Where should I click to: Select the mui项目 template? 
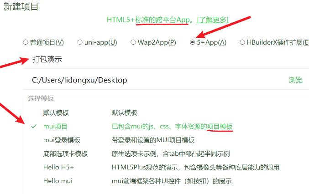click(55, 127)
